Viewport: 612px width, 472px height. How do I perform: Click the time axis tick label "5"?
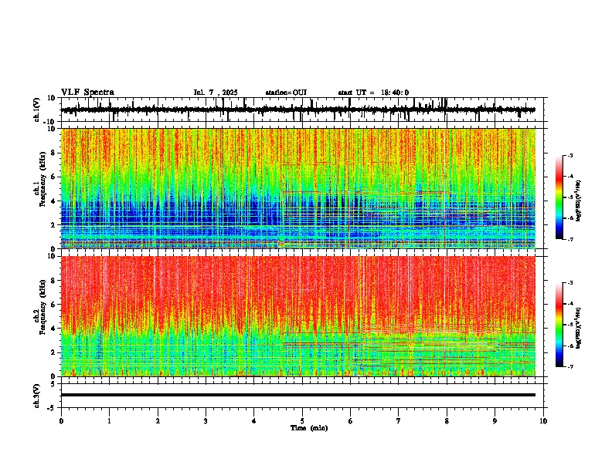pyautogui.click(x=302, y=421)
